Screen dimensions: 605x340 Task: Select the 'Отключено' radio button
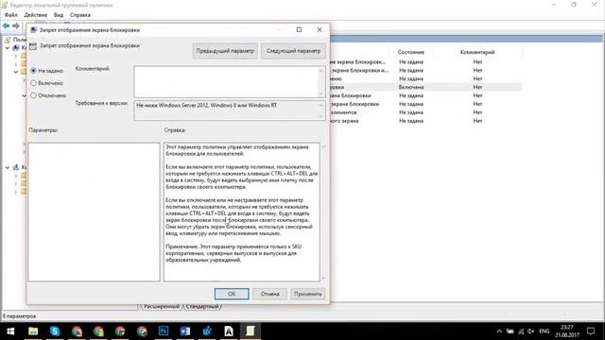click(x=34, y=95)
